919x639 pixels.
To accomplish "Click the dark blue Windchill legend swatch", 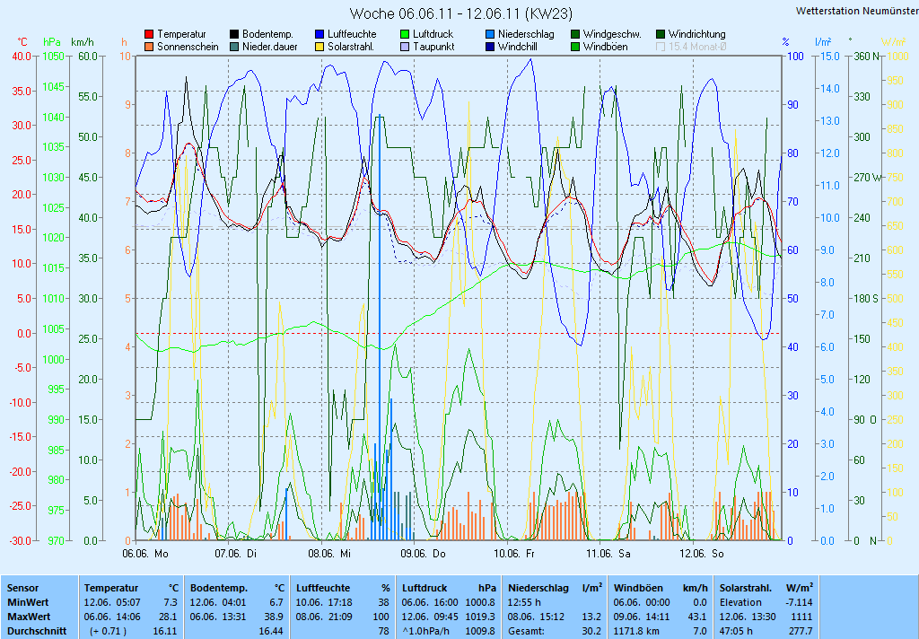I will (490, 47).
